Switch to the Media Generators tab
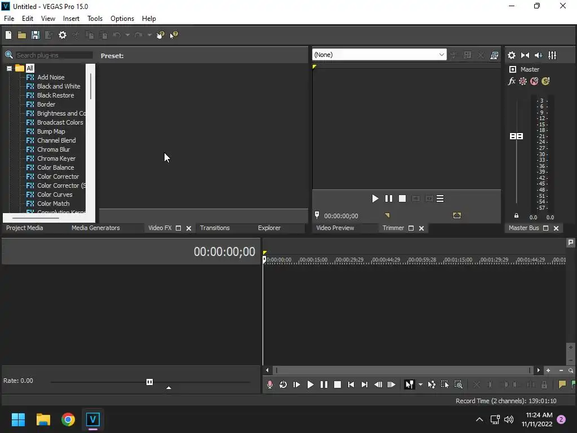The height and width of the screenshot is (433, 577). click(x=96, y=228)
